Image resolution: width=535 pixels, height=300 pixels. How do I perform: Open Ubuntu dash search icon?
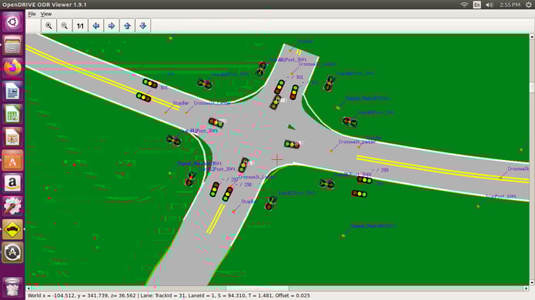pos(12,22)
